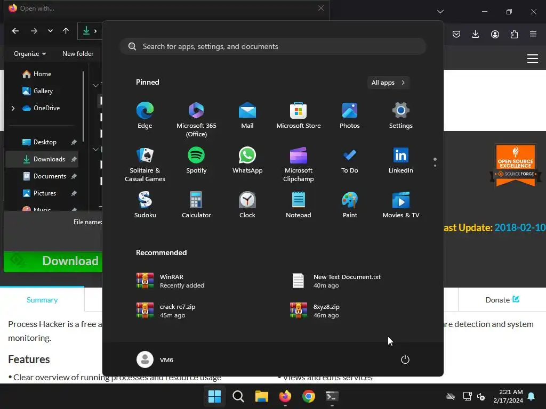Click green Download button on webpage
This screenshot has height=409, width=546.
coord(53,261)
